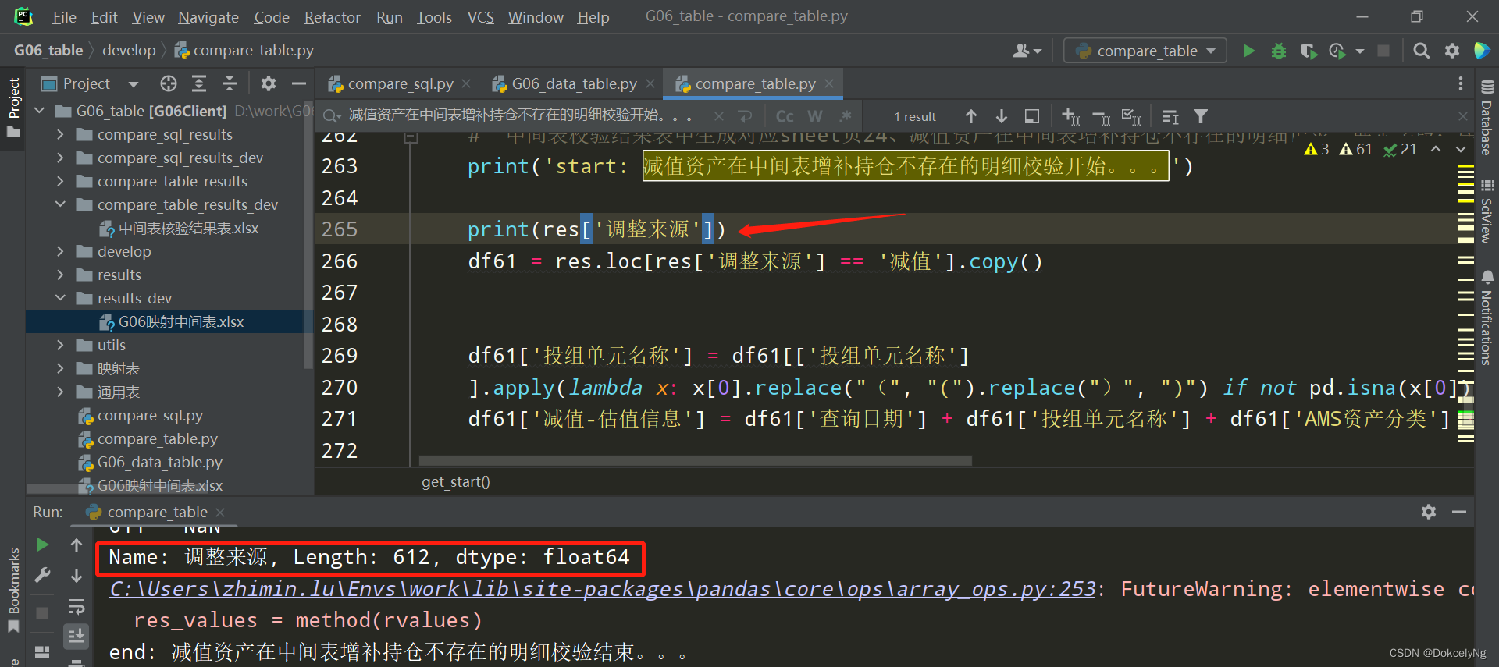Collapse compare_table_results_dev folder
The image size is (1499, 667).
coord(60,204)
